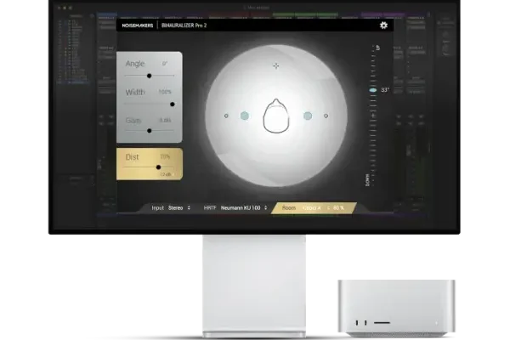Click the Width 100% value field
This screenshot has height=340, width=510.
(164, 92)
